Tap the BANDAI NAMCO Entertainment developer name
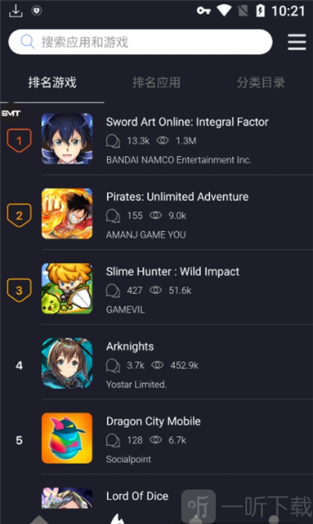 coord(179,160)
